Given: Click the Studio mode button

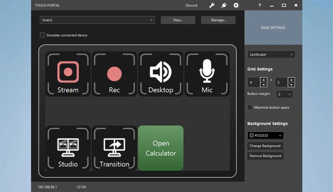Looking at the screenshot, I should [x=68, y=148].
